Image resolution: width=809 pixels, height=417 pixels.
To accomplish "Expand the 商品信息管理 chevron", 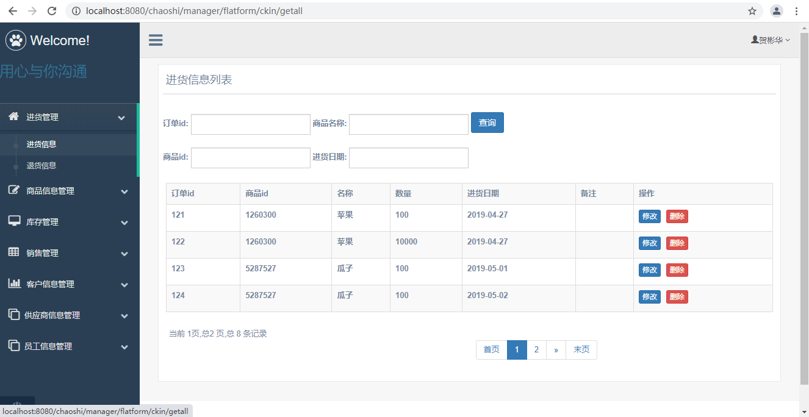I will tap(124, 191).
